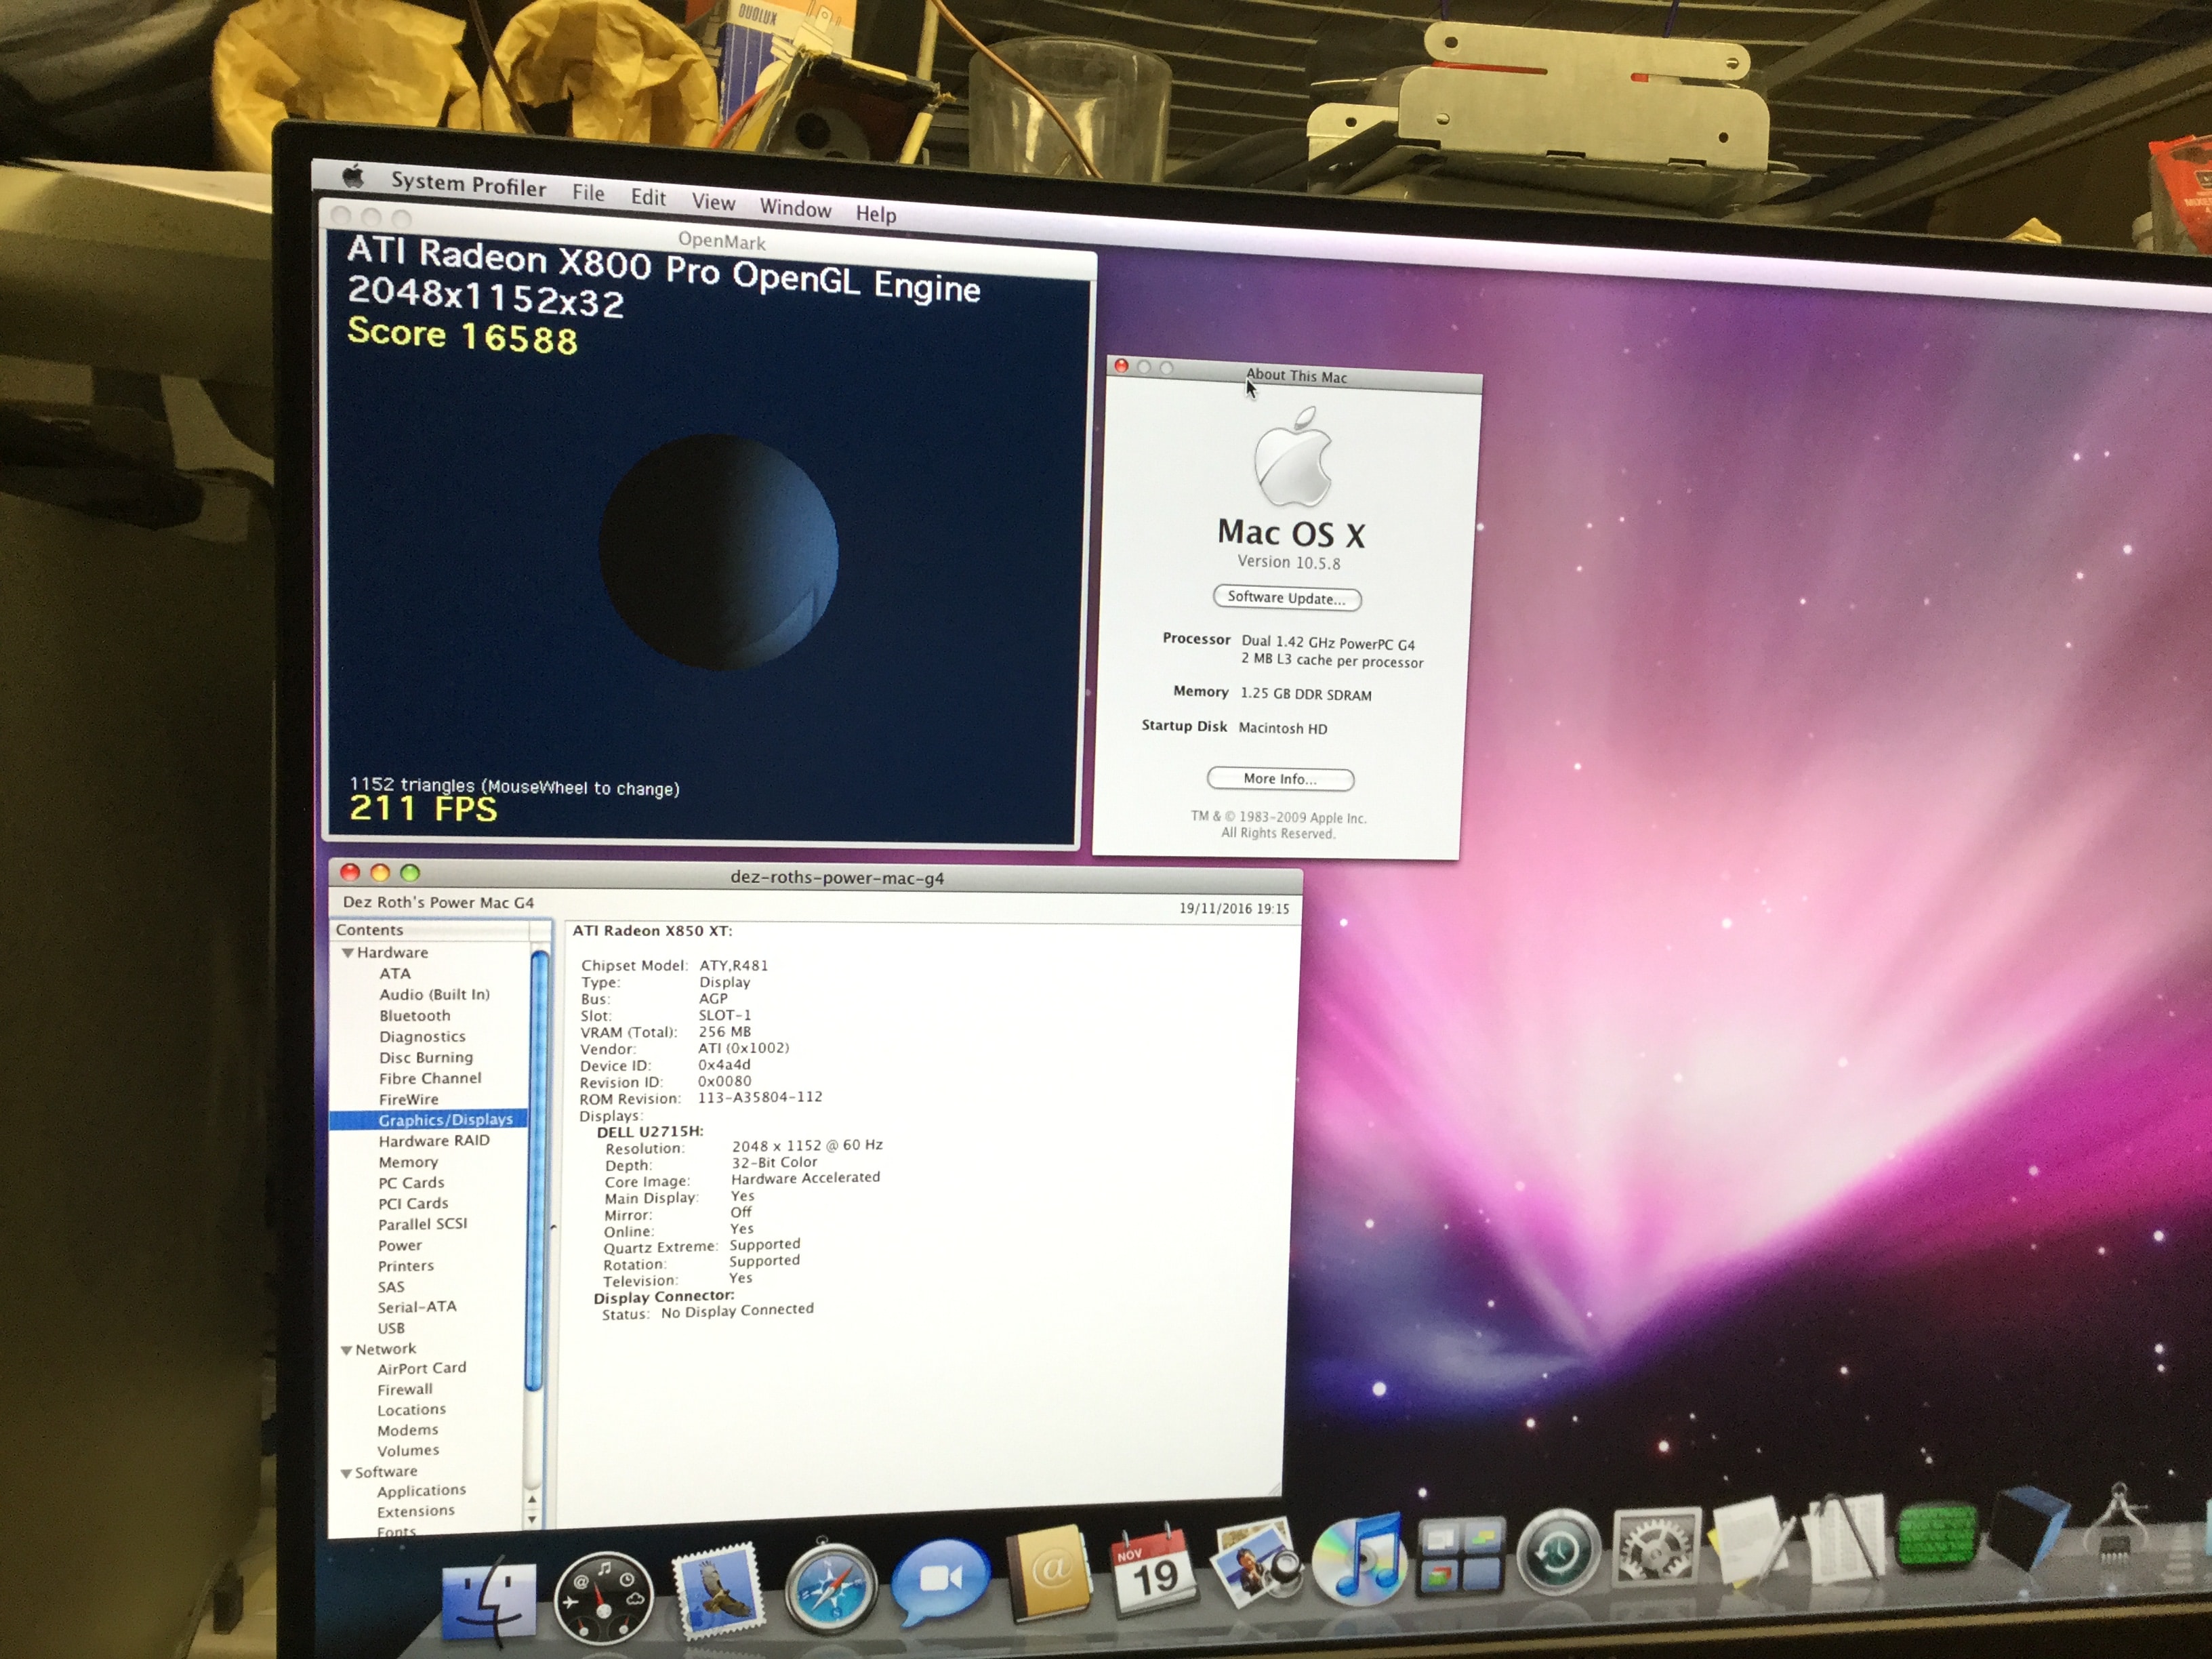Click the Contents sidebar scrollbar thumb

pyautogui.click(x=537, y=1170)
